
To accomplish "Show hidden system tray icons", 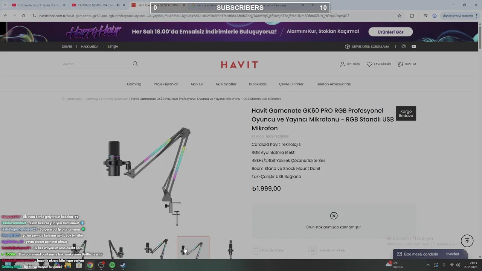I will (428, 265).
